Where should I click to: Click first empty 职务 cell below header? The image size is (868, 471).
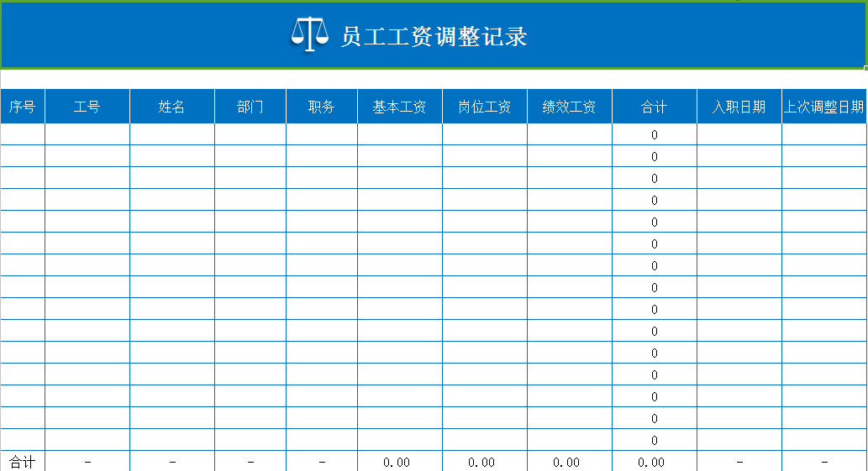click(322, 134)
